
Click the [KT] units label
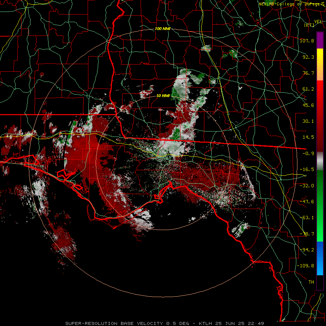(x=309, y=25)
